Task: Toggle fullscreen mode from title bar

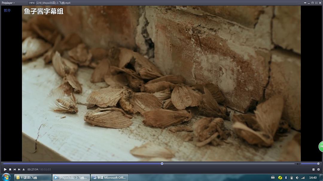Action: pos(316,3)
